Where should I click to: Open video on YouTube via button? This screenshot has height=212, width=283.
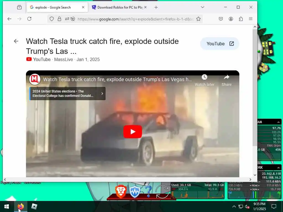tap(220, 44)
